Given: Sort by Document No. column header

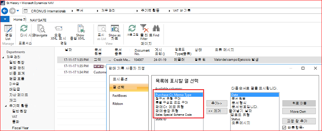Looking at the screenshot, I should point(142,52).
